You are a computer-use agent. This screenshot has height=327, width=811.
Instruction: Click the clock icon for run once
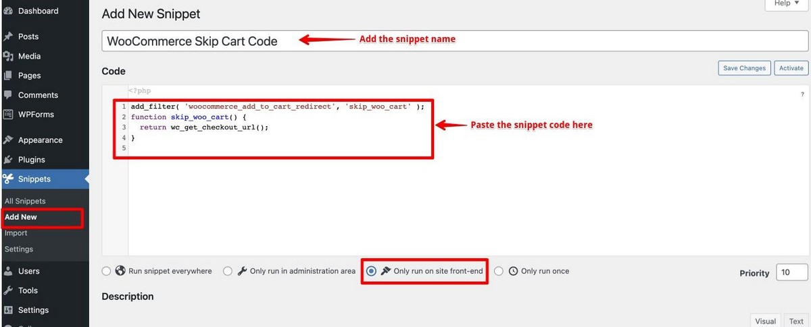(513, 271)
